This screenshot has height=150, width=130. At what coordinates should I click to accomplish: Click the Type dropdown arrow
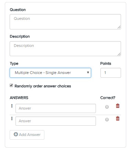click(x=88, y=73)
